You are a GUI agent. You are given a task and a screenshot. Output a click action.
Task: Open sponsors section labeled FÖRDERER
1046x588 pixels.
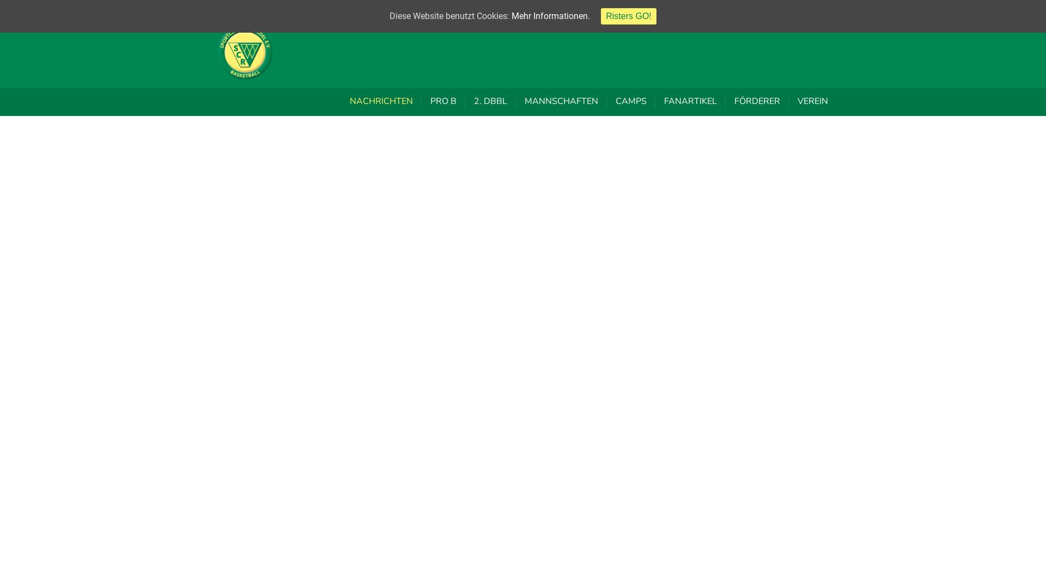757,101
